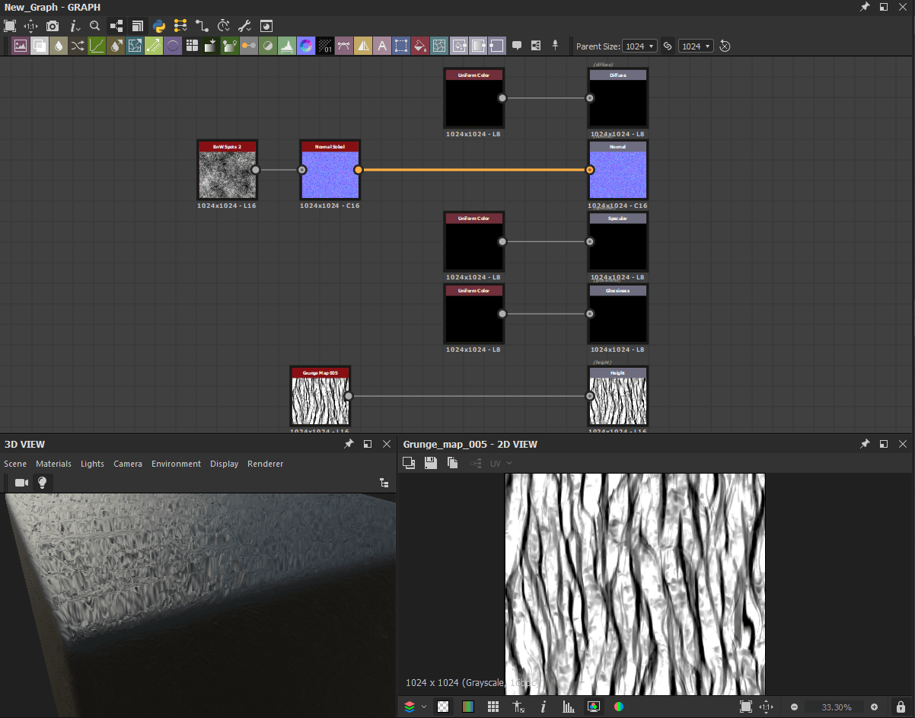Open the Materials menu in the 3D view
This screenshot has height=718, width=915.
[53, 464]
